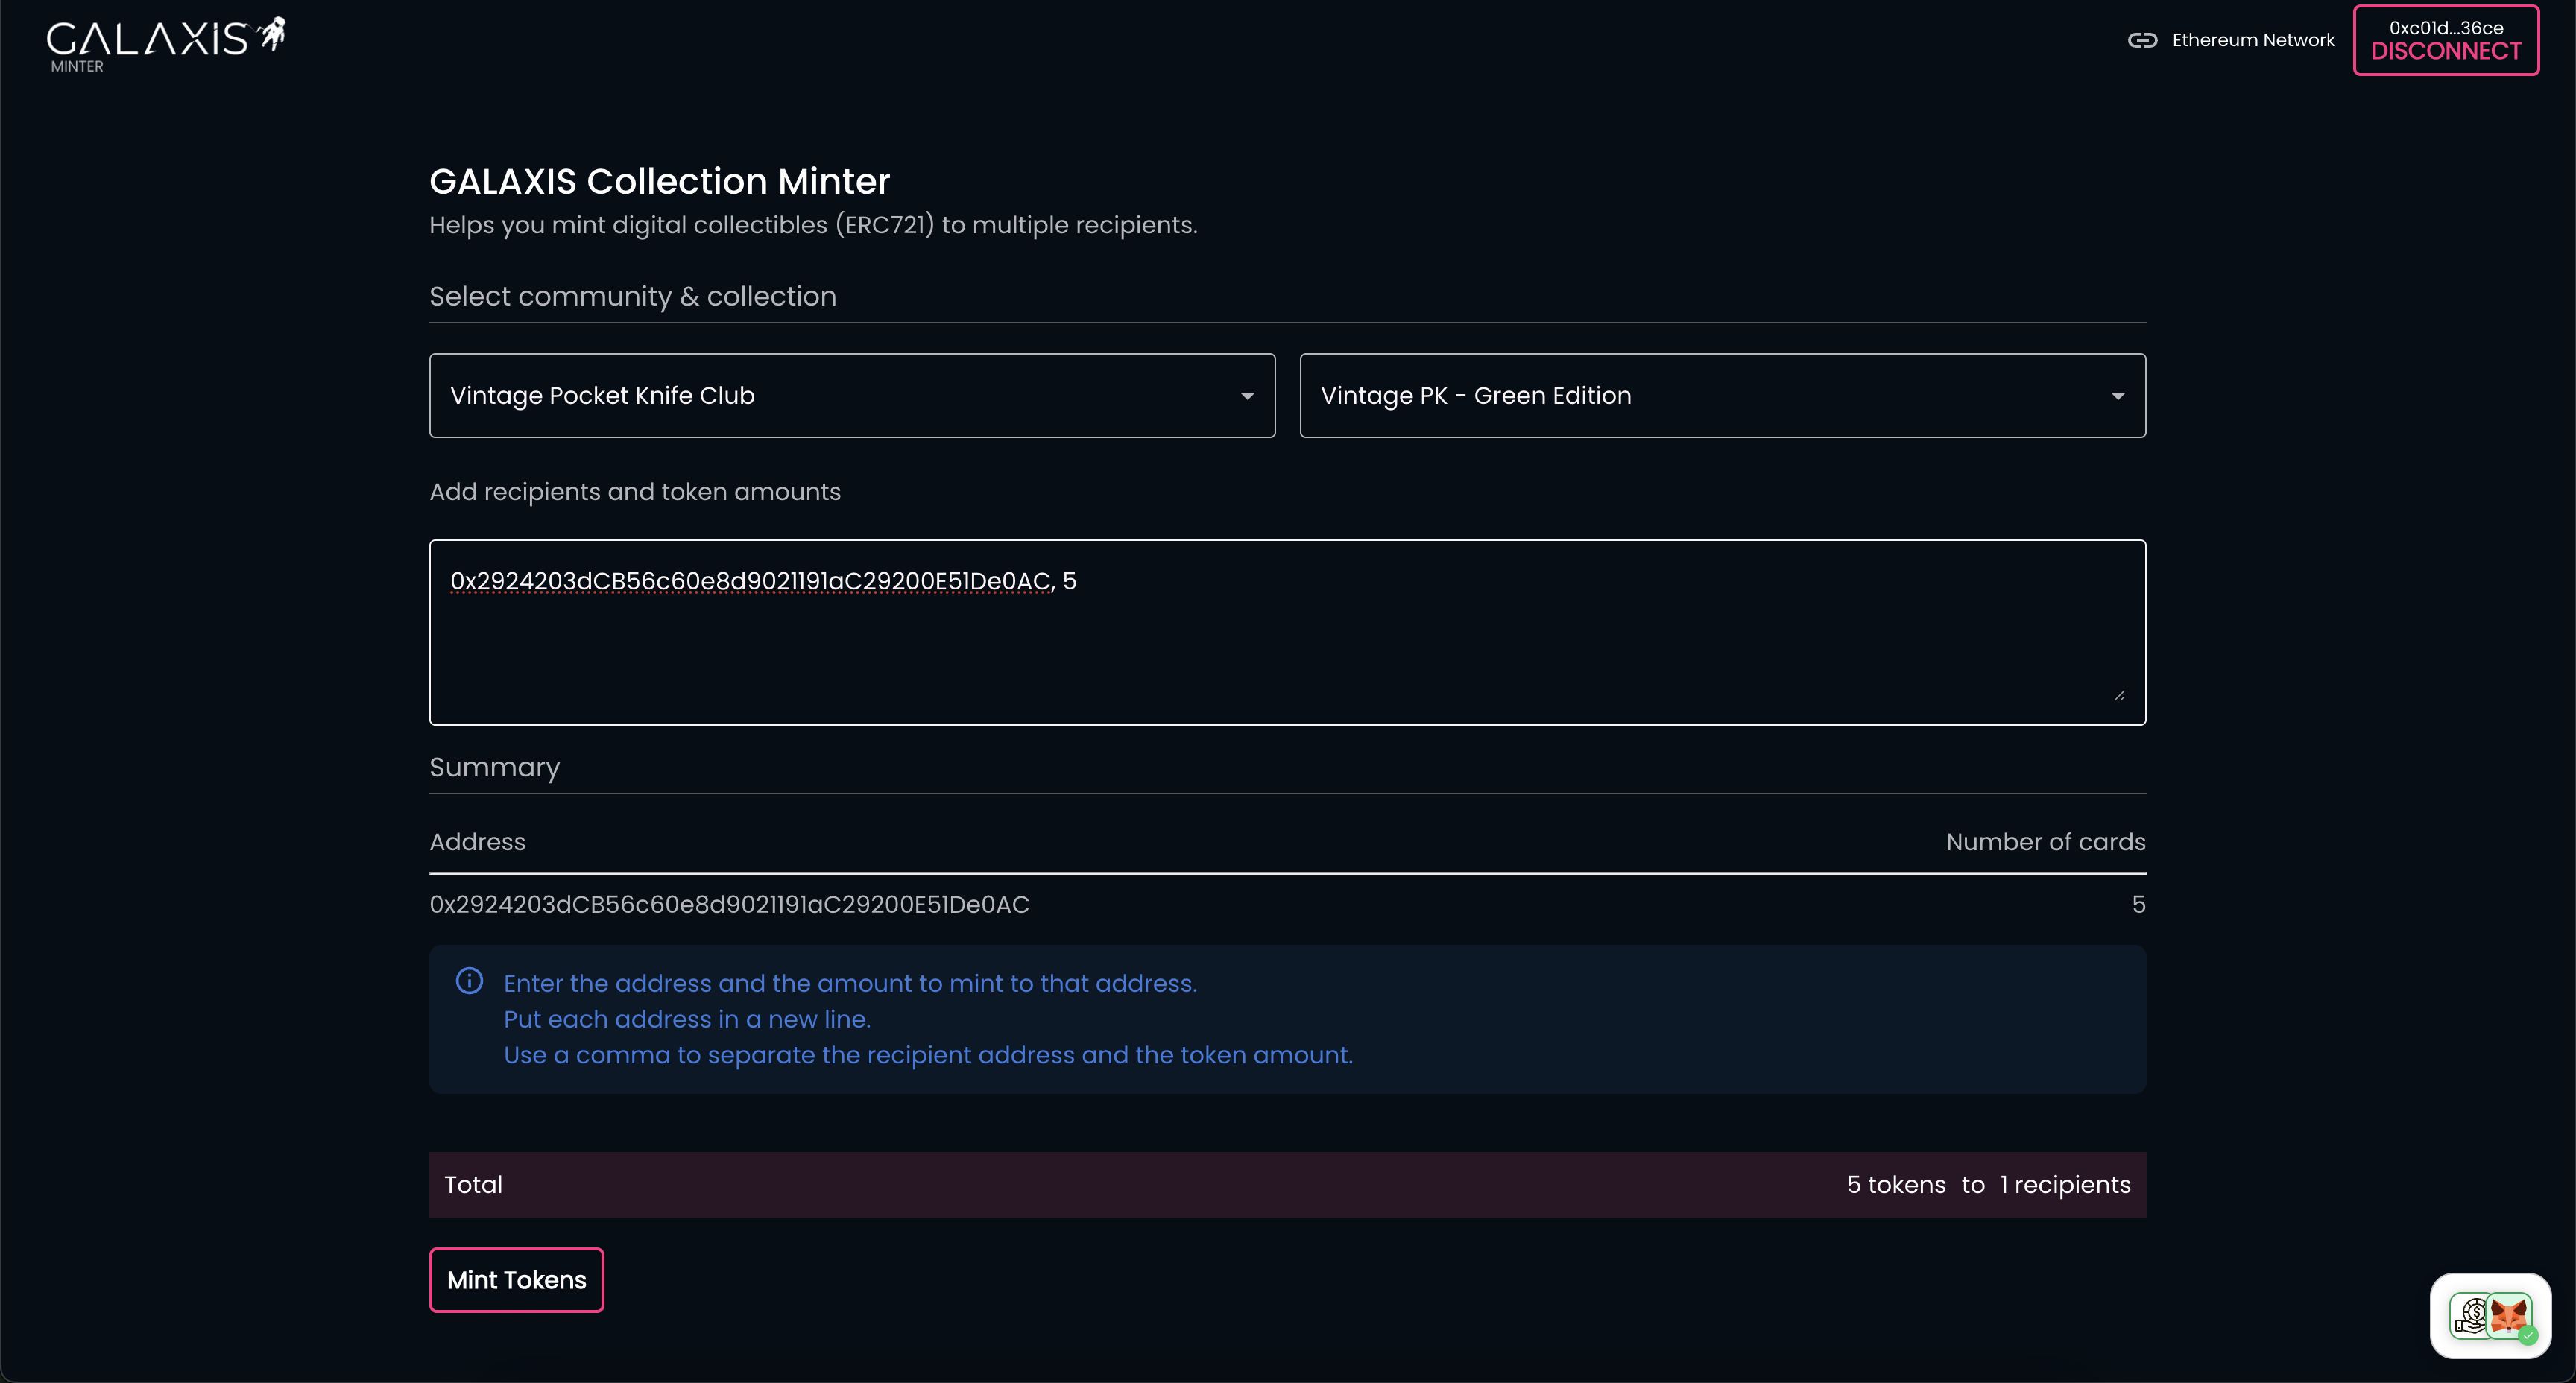Image resolution: width=2576 pixels, height=1383 pixels.
Task: Click the community dropdown arrow
Action: click(1247, 396)
